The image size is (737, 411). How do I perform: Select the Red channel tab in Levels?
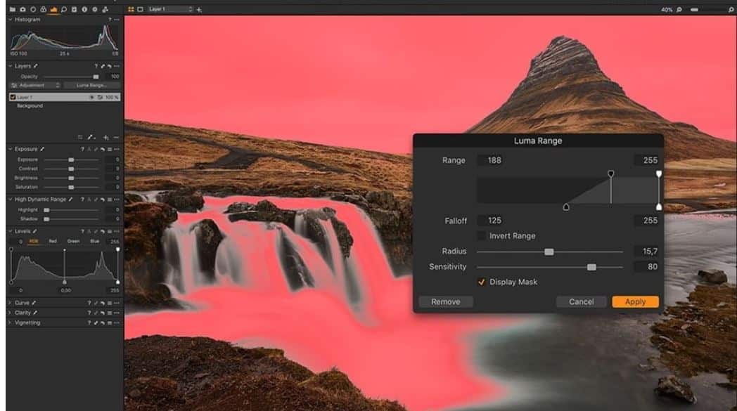point(53,242)
